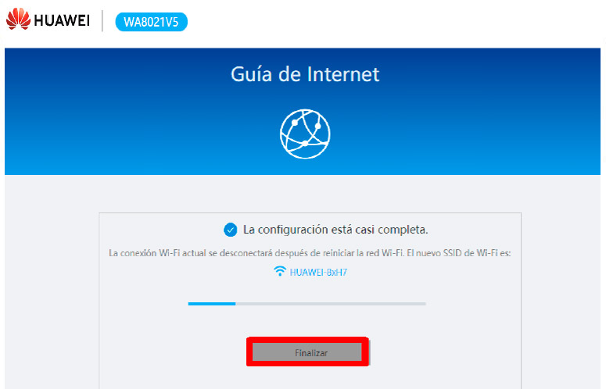Click the blue filled part of progress bar
This screenshot has height=389, width=606.
pyautogui.click(x=212, y=304)
